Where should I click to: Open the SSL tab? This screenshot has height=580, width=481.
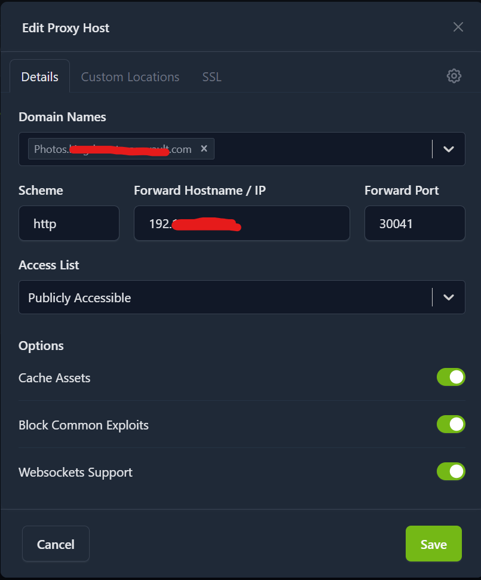tap(212, 77)
